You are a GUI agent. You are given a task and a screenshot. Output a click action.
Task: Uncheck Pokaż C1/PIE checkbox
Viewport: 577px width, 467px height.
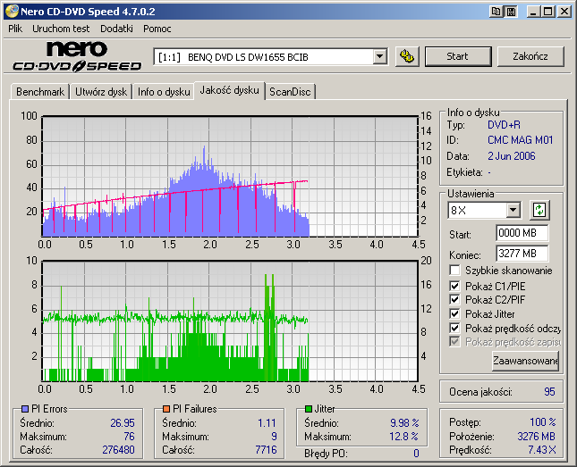(454, 286)
